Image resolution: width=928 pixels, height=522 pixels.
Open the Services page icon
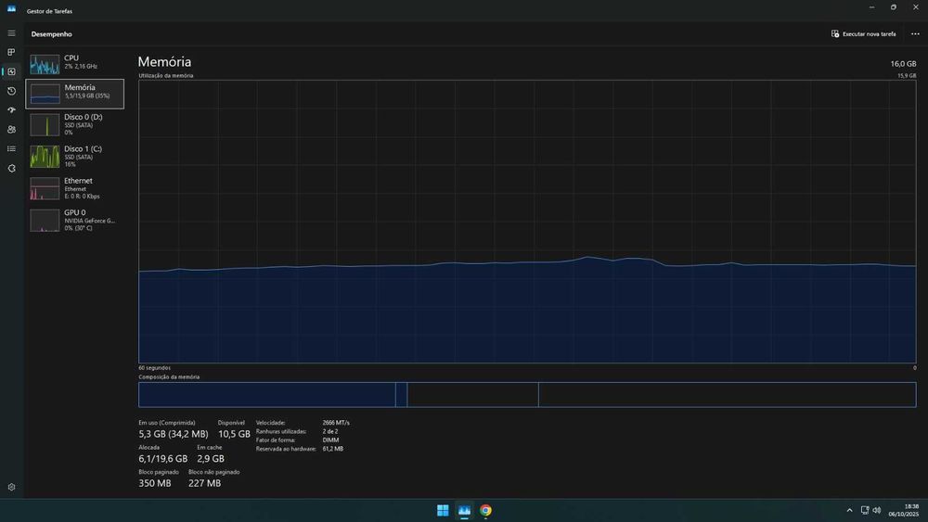click(11, 169)
